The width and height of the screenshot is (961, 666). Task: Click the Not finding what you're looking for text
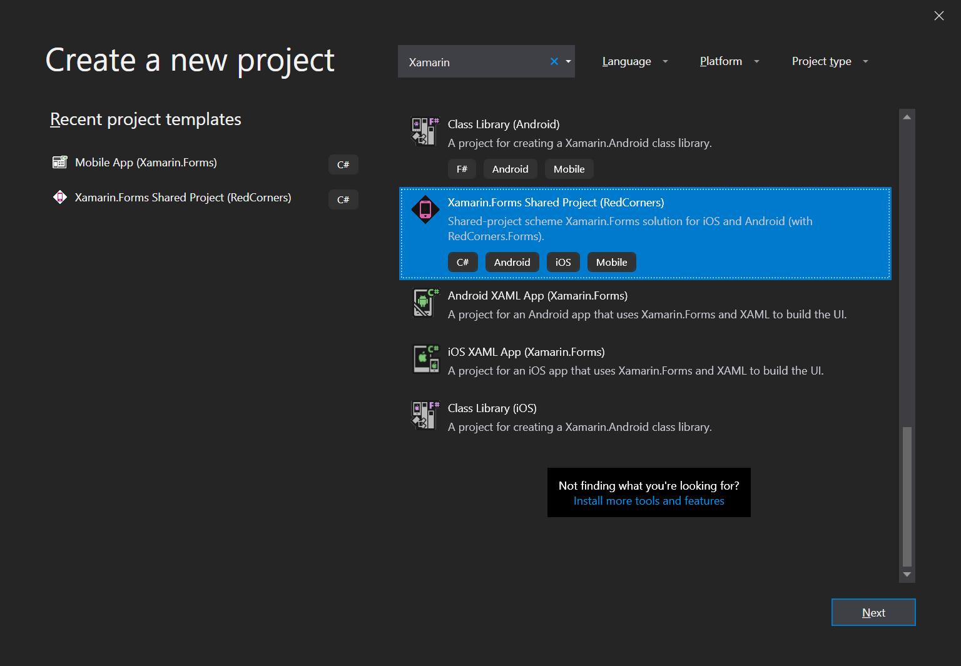(x=649, y=486)
